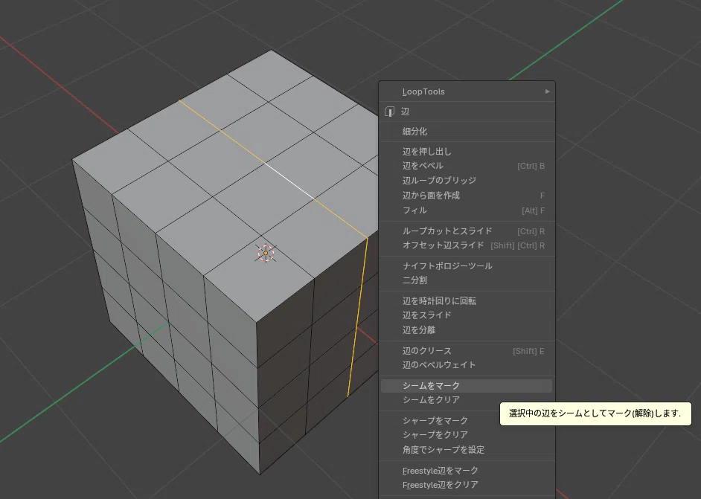Image resolution: width=701 pixels, height=499 pixels.
Task: Choose 辺のベベルウェイト option
Action: [x=467, y=365]
